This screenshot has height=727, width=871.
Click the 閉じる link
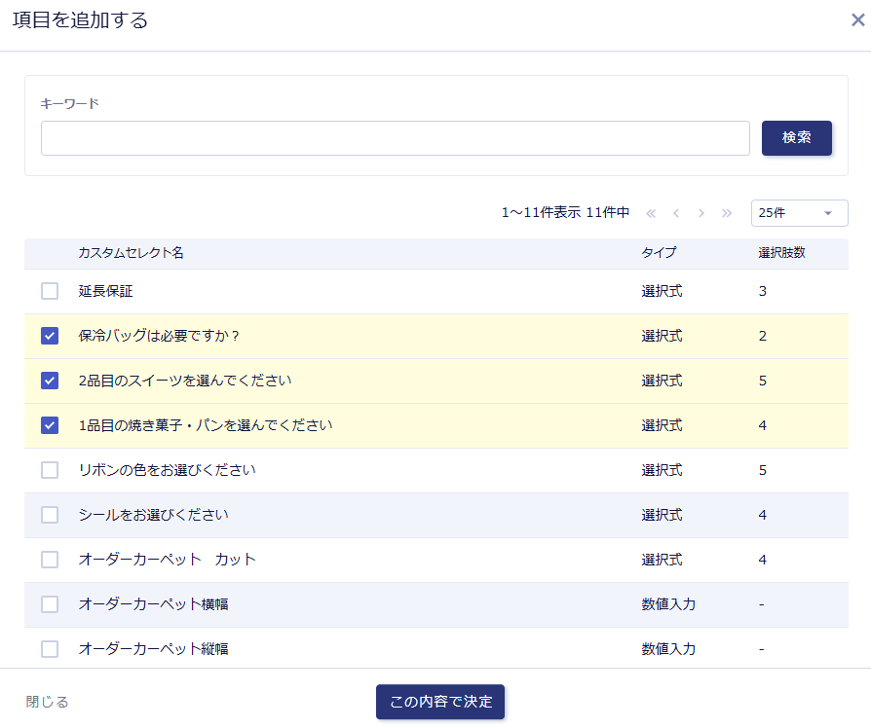[48, 702]
